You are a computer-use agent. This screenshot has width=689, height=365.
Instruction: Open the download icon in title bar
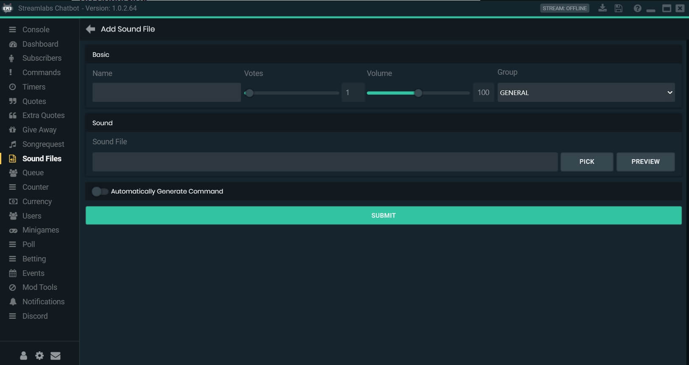[602, 8]
